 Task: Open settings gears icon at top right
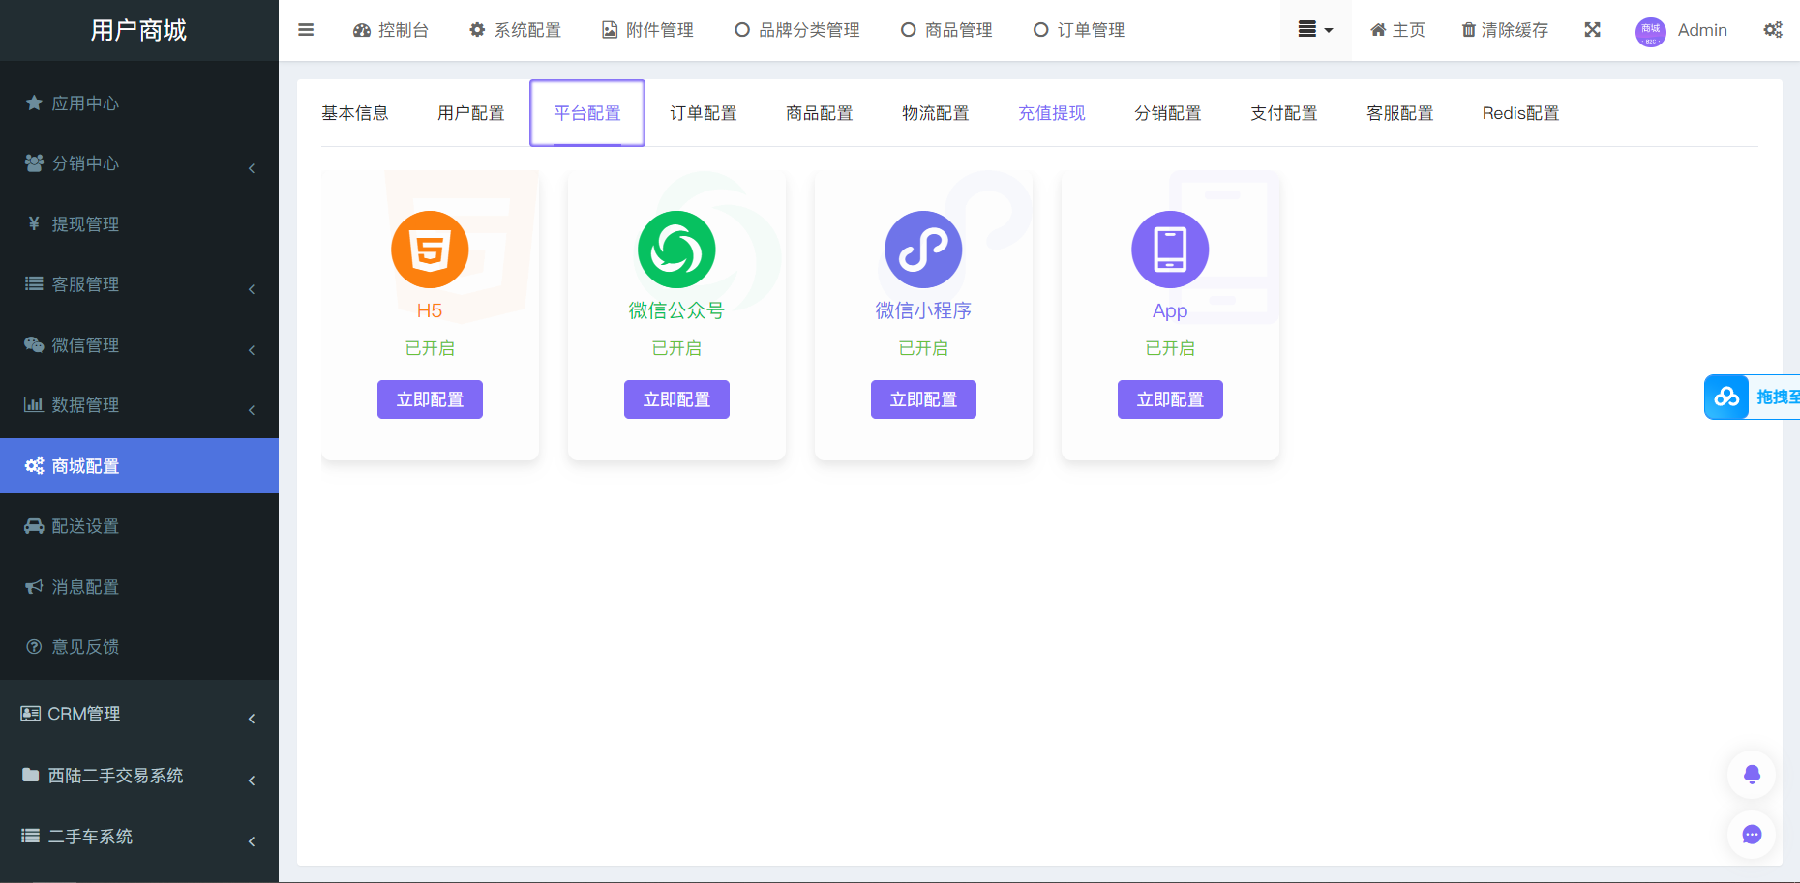click(1773, 30)
